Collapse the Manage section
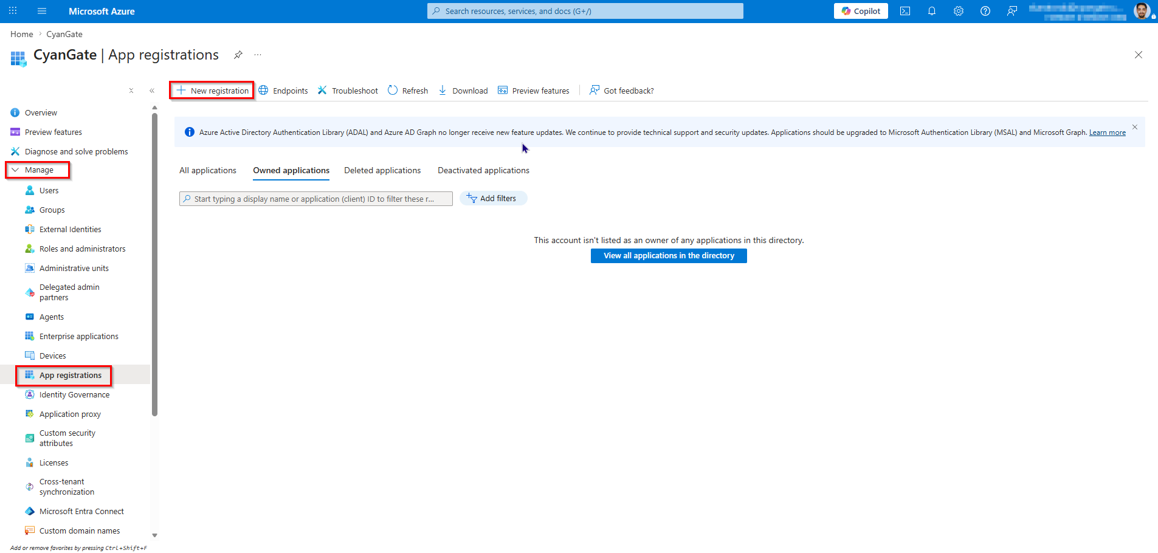The image size is (1158, 553). [x=38, y=170]
